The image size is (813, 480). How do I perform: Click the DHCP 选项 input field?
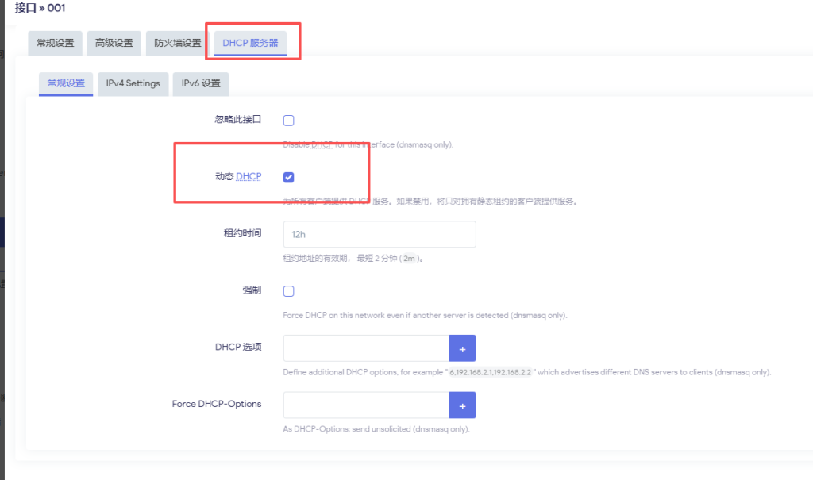click(365, 348)
